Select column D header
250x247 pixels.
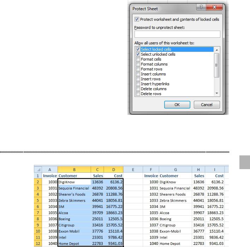click(113, 169)
